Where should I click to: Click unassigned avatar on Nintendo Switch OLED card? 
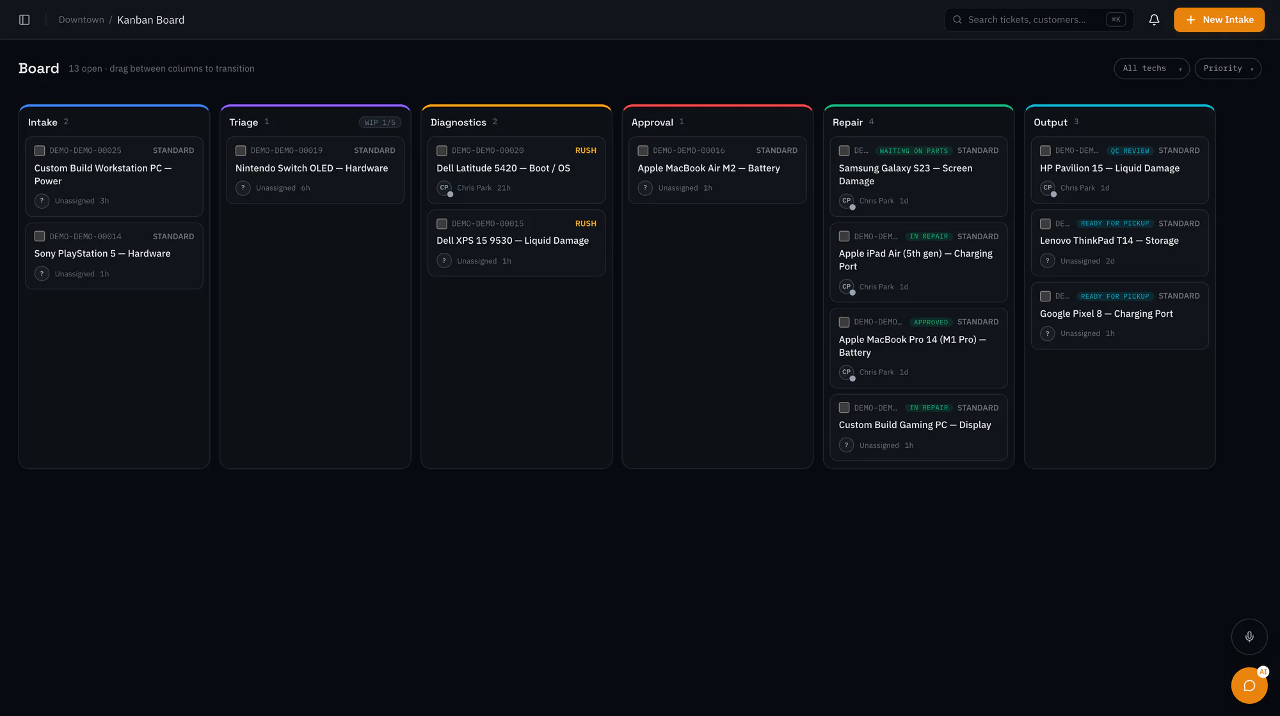pyautogui.click(x=243, y=188)
